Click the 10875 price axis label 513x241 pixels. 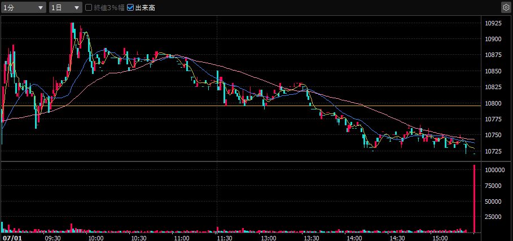(x=493, y=55)
